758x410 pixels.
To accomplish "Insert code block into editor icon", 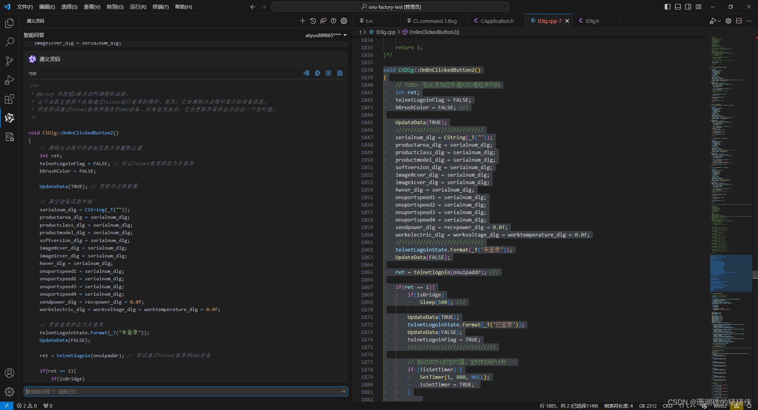I will [x=306, y=73].
